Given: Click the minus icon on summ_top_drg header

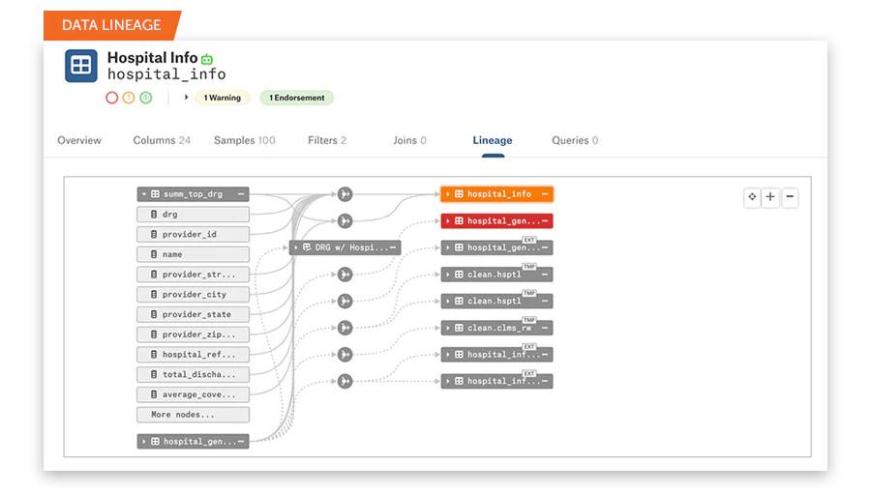Looking at the screenshot, I should [241, 194].
